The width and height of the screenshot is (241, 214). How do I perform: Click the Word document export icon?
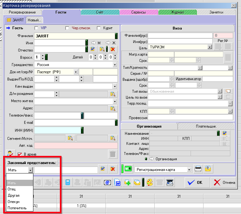(x=118, y=182)
